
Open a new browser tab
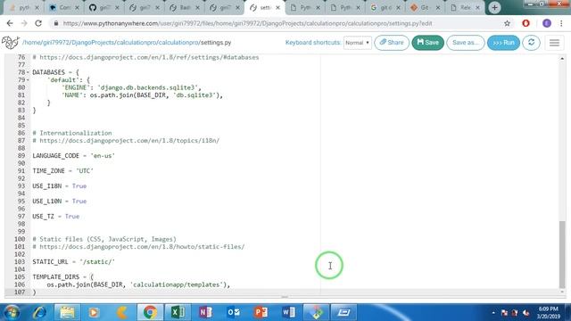494,8
